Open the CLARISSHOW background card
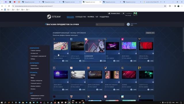 [95, 50]
